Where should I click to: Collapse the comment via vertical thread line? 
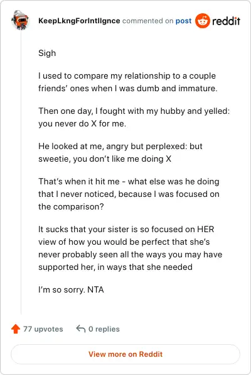pyautogui.click(x=21, y=172)
